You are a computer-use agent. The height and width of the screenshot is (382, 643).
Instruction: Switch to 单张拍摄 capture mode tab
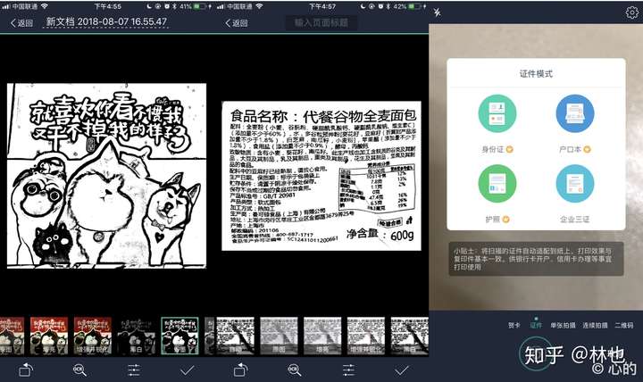pos(563,326)
